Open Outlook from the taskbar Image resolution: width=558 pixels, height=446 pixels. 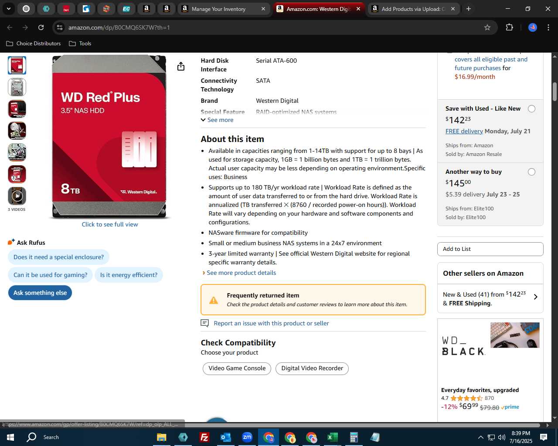pyautogui.click(x=225, y=437)
